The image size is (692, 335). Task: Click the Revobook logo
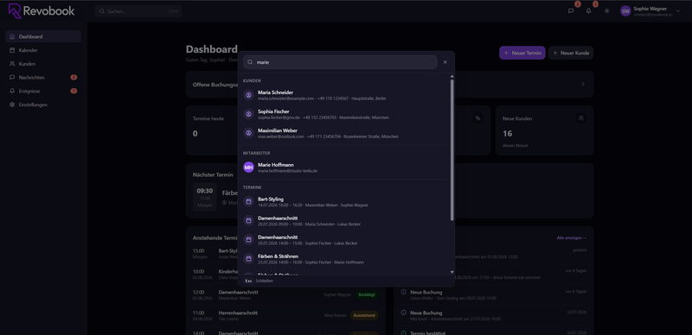click(42, 11)
